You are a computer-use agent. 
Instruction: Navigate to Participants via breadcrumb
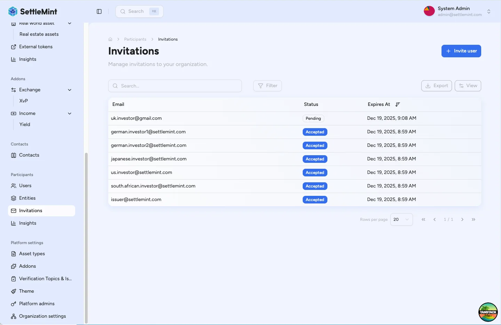pyautogui.click(x=135, y=39)
